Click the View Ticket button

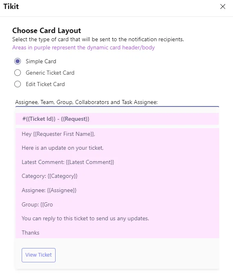tap(38, 255)
